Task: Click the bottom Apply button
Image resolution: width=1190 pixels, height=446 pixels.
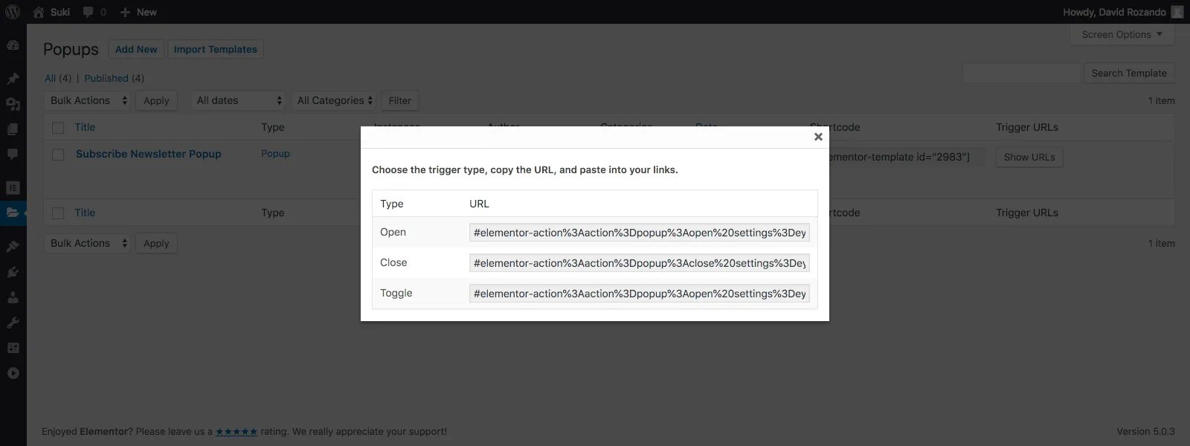Action: pyautogui.click(x=156, y=243)
